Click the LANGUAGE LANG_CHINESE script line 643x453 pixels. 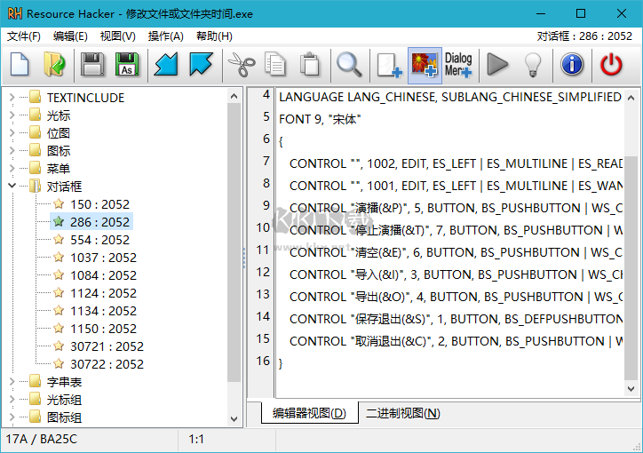(450, 97)
